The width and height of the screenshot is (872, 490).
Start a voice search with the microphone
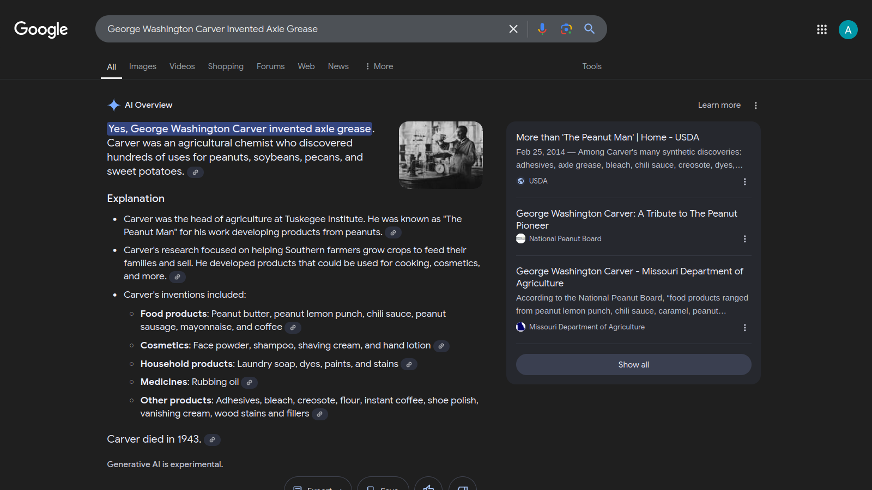[x=542, y=29]
